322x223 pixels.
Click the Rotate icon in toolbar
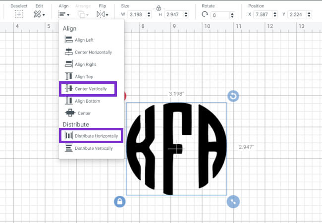[205, 14]
